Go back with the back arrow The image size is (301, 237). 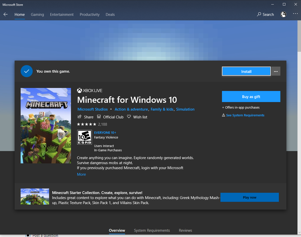tap(6, 14)
